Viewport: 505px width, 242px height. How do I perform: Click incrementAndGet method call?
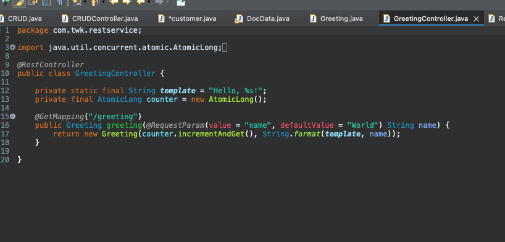click(x=211, y=134)
